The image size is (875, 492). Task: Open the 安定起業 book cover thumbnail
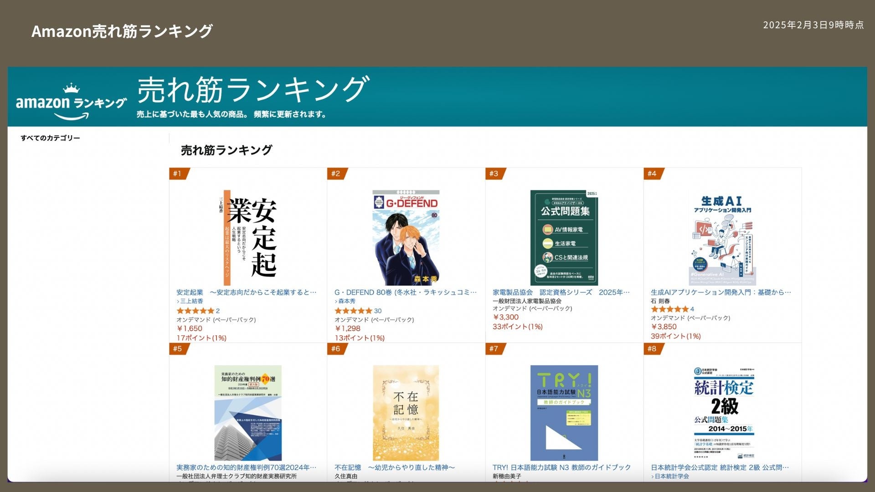[x=248, y=237]
